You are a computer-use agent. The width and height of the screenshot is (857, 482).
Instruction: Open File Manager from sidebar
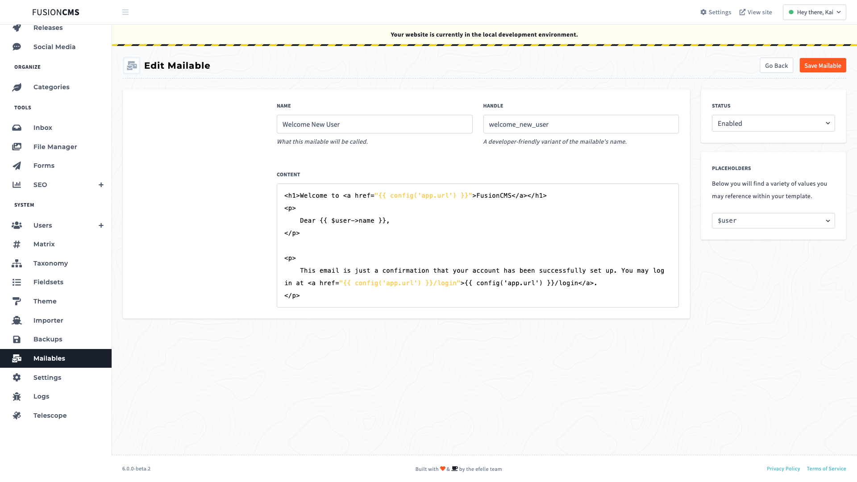56,147
